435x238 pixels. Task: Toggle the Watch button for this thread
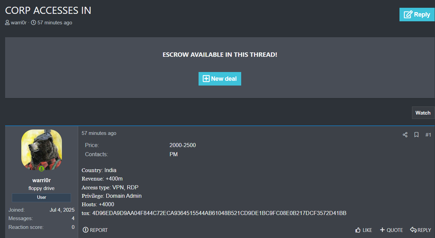click(x=423, y=113)
